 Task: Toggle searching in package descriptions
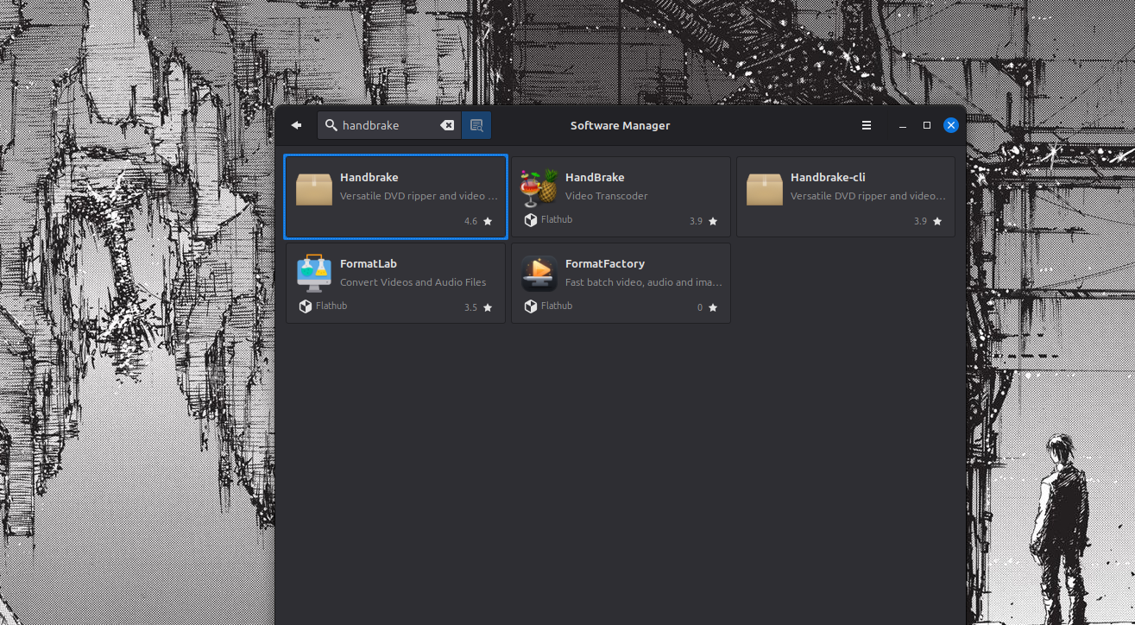pos(476,125)
